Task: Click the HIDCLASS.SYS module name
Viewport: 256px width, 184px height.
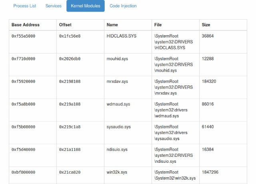Action: tap(122, 36)
